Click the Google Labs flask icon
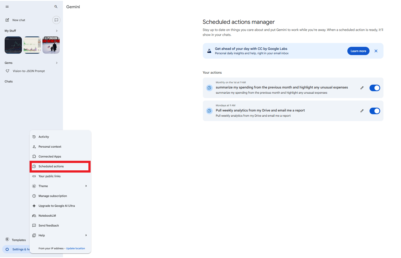 click(x=209, y=51)
